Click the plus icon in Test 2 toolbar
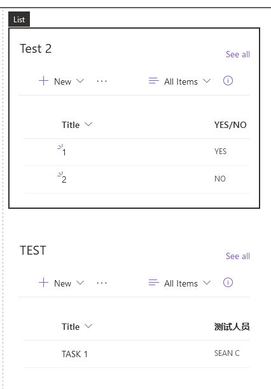 click(43, 81)
